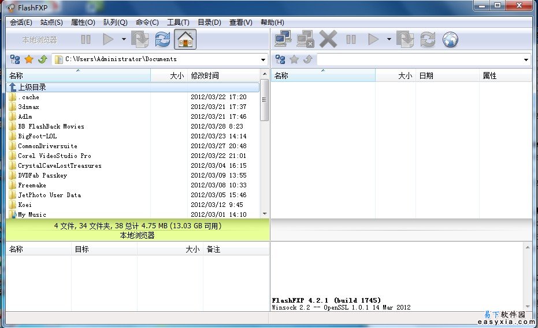Click the remote pane refresh icon
Image resolution: width=538 pixels, height=328 pixels.
(428, 39)
